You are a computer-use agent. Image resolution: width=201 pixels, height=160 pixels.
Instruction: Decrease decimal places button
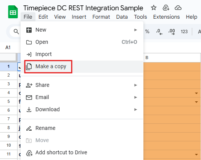click(x=159, y=32)
